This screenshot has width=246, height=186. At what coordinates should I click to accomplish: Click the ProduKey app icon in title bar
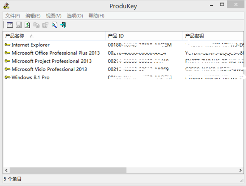coord(6,6)
